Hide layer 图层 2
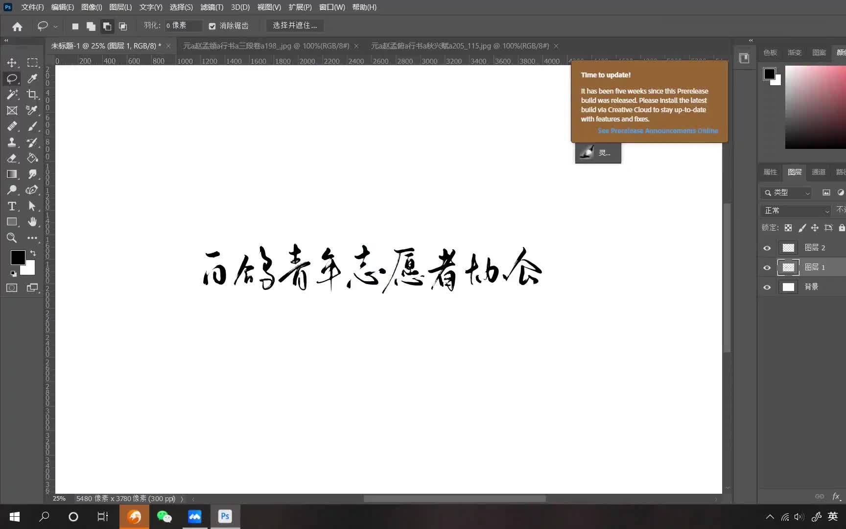Viewport: 846px width, 529px height. (x=767, y=248)
